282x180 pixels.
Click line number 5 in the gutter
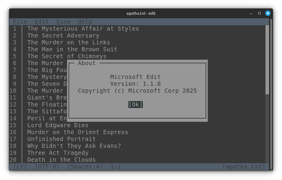tap(14, 56)
